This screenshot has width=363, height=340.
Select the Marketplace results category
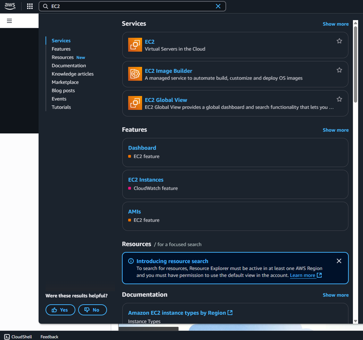tap(65, 82)
